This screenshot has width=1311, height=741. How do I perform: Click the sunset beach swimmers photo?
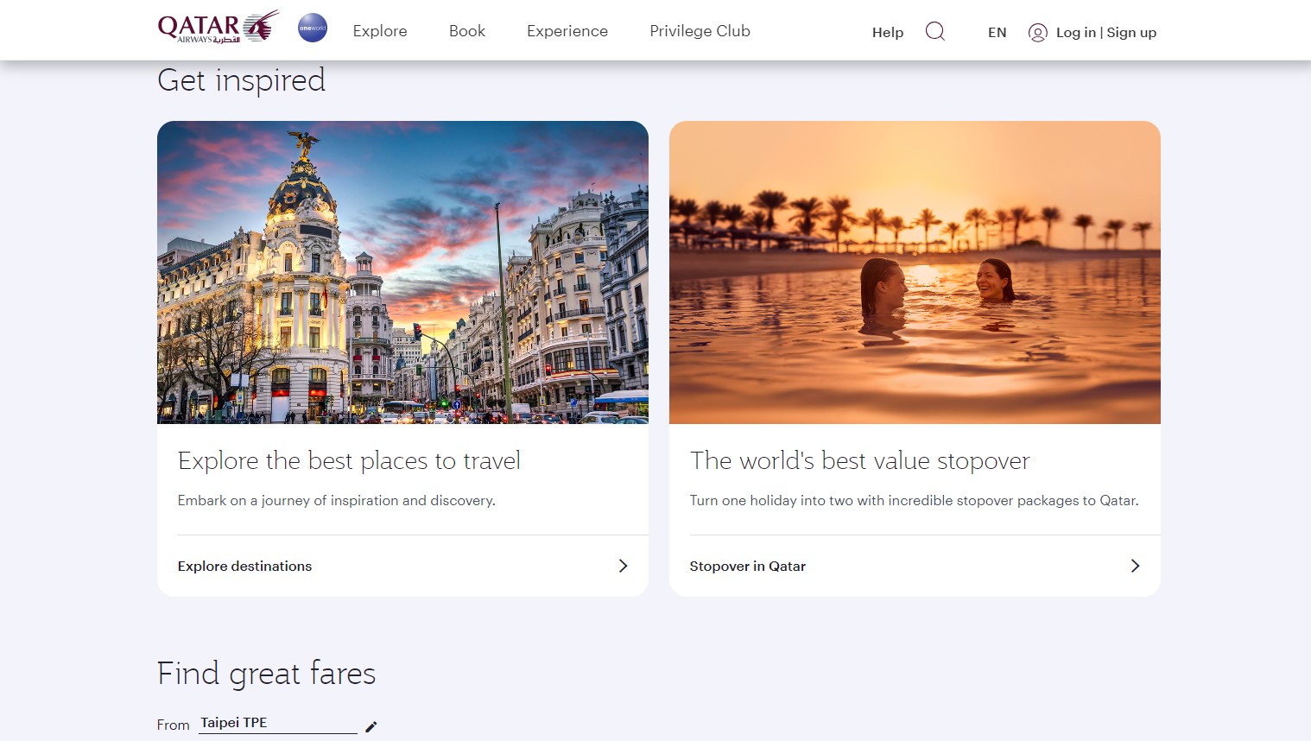coord(915,272)
